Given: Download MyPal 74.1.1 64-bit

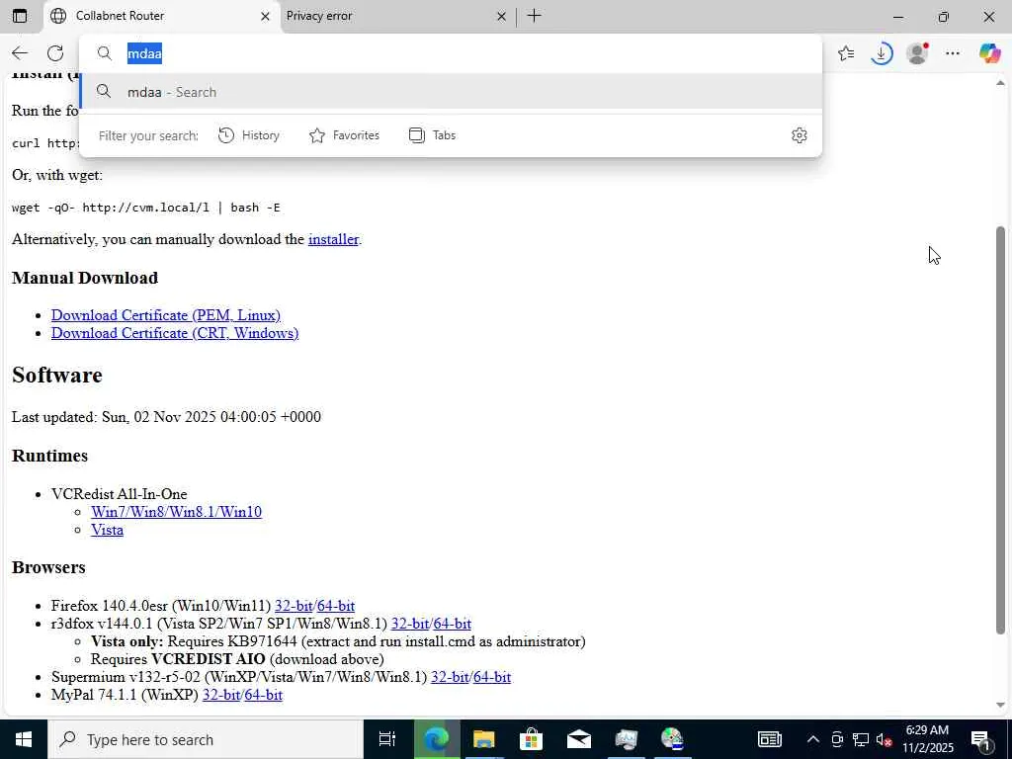Looking at the screenshot, I should tap(263, 695).
